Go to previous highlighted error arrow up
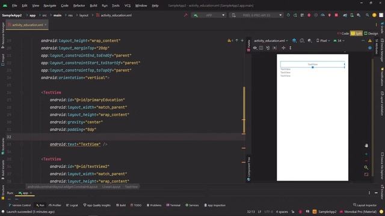This screenshot has height=216, width=385. point(236,40)
